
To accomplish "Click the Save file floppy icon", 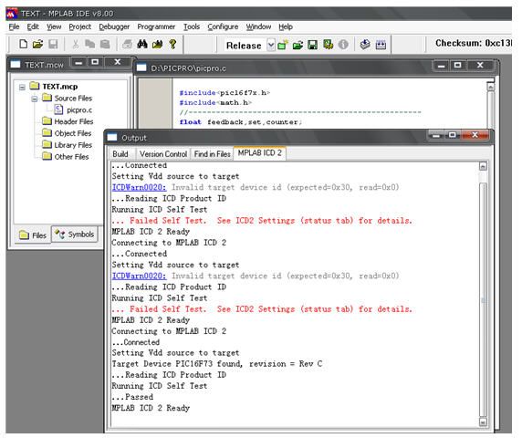I will pyautogui.click(x=53, y=44).
